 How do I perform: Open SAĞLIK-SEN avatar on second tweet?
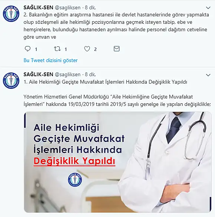click(x=11, y=81)
